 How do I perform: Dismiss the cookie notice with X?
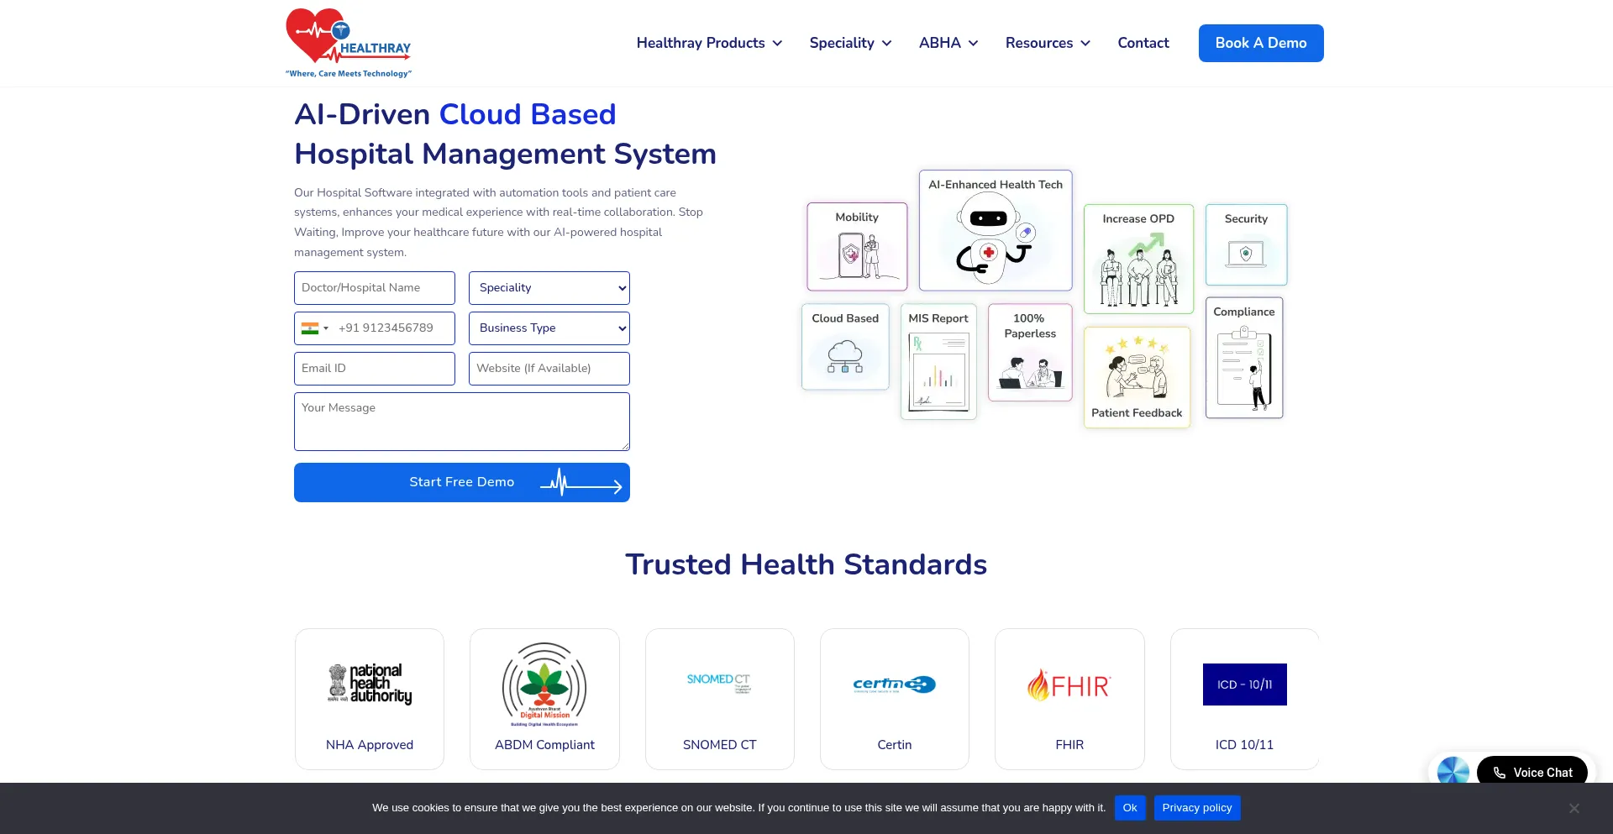(1574, 808)
